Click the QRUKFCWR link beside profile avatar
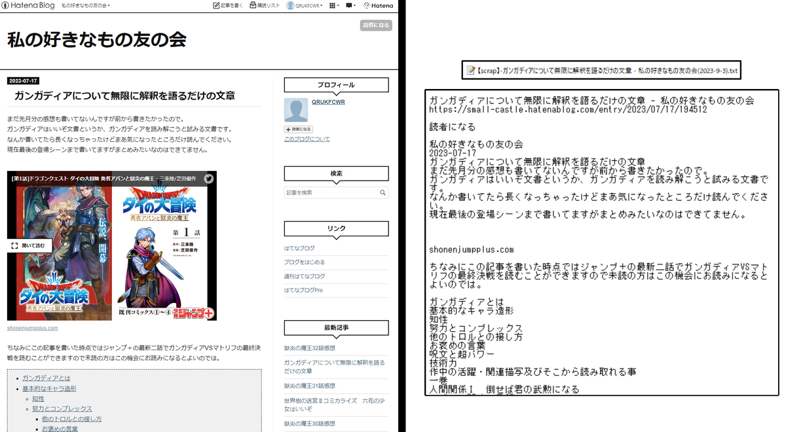 pyautogui.click(x=328, y=102)
